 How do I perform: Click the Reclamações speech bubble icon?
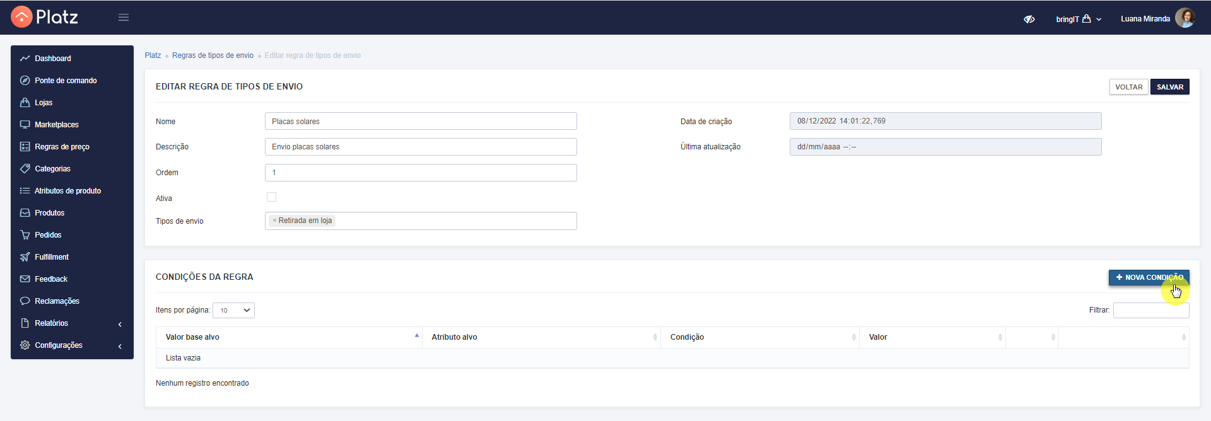pos(25,301)
